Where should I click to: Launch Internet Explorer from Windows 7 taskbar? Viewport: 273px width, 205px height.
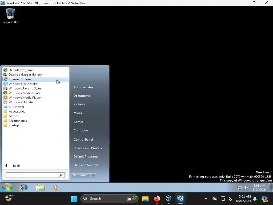coord(24,188)
